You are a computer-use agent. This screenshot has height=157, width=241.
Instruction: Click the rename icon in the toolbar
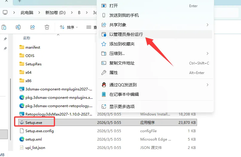point(18,27)
